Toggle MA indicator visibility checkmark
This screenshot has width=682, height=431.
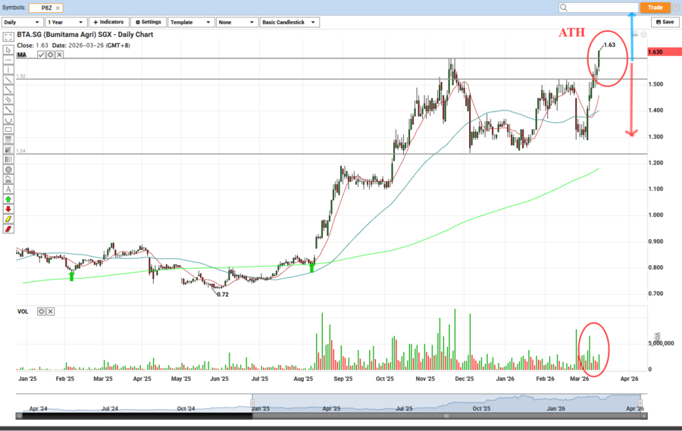click(x=42, y=55)
